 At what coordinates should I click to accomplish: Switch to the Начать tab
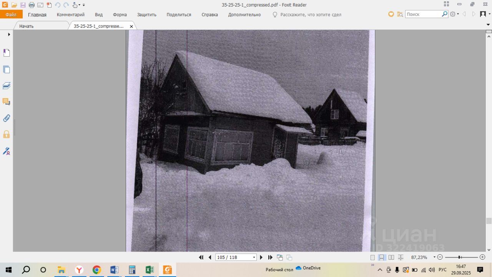(x=27, y=26)
